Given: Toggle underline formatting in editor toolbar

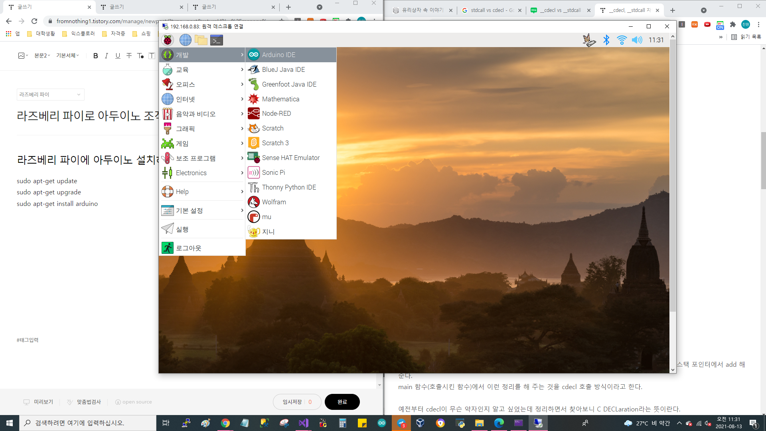Looking at the screenshot, I should click(x=118, y=56).
